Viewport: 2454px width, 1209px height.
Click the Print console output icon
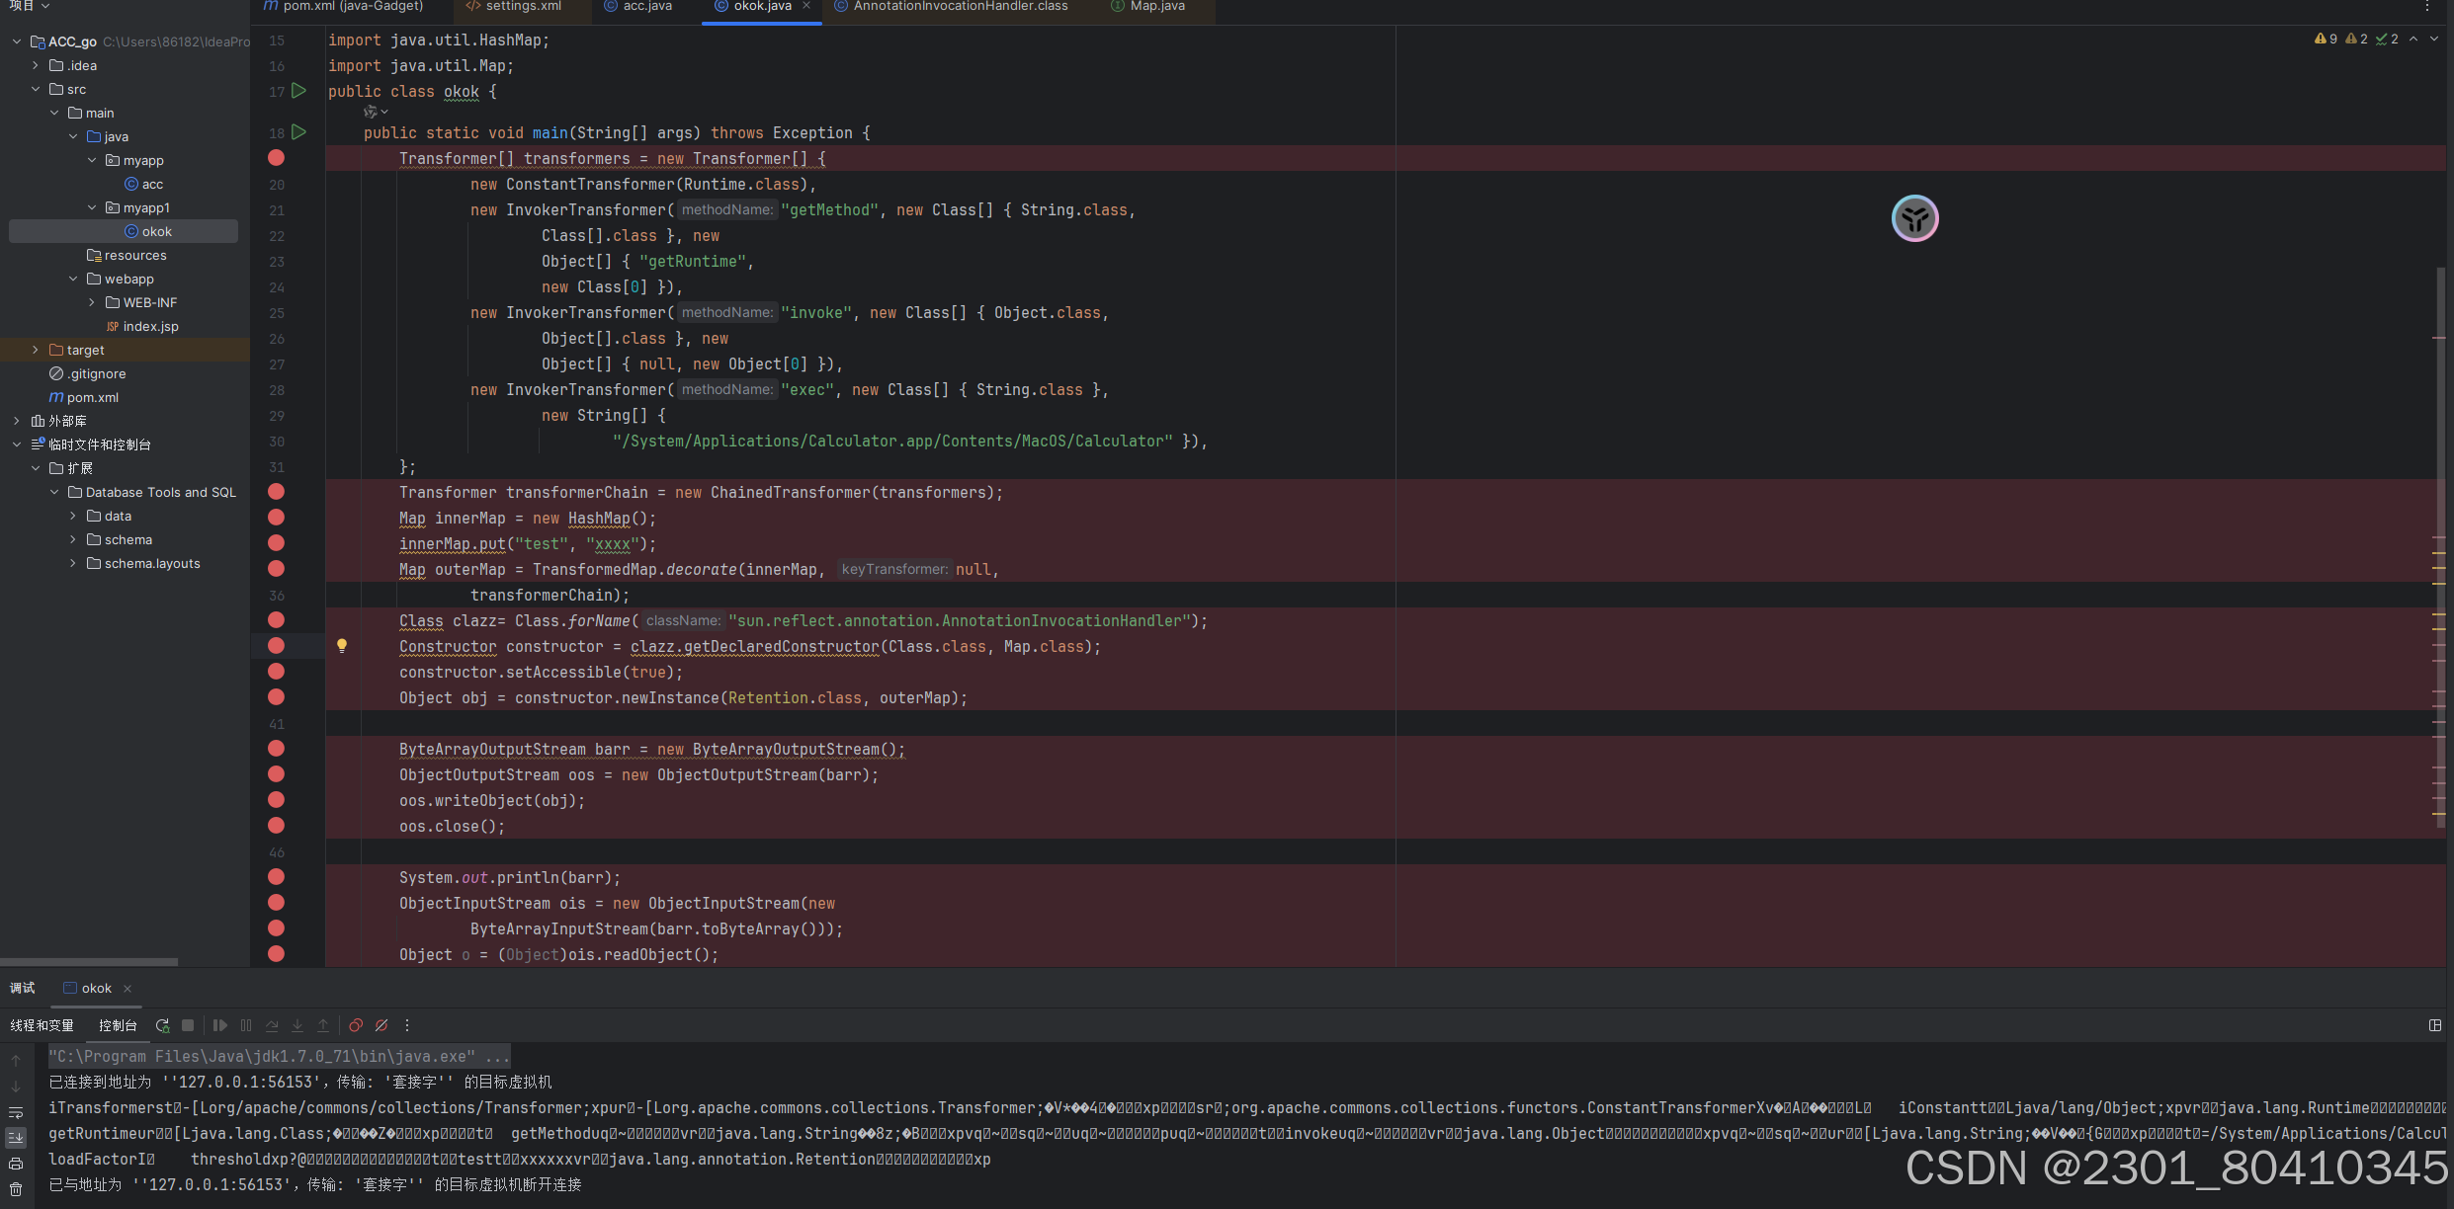pos(16,1164)
